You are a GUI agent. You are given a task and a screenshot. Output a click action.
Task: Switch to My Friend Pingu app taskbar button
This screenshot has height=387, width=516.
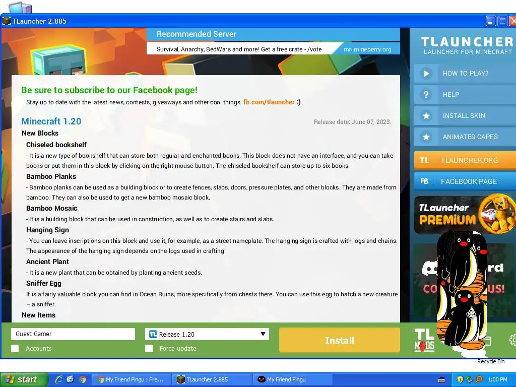293,379
